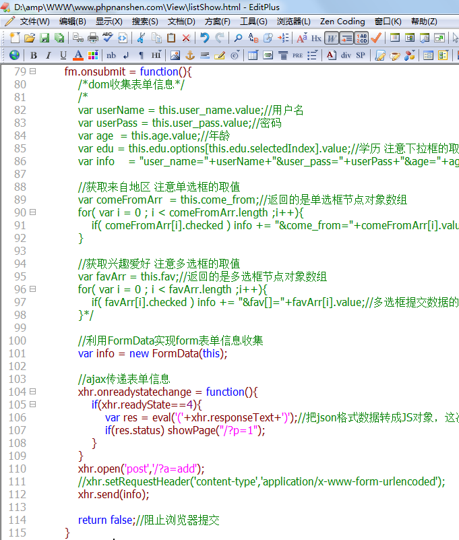Click the orange check mark toolbar icon
This screenshot has height=540, width=459.
click(376, 38)
